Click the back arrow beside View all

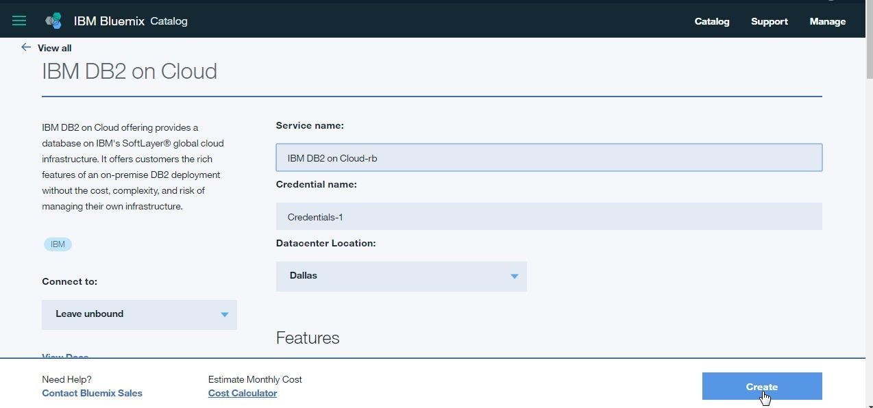(26, 47)
